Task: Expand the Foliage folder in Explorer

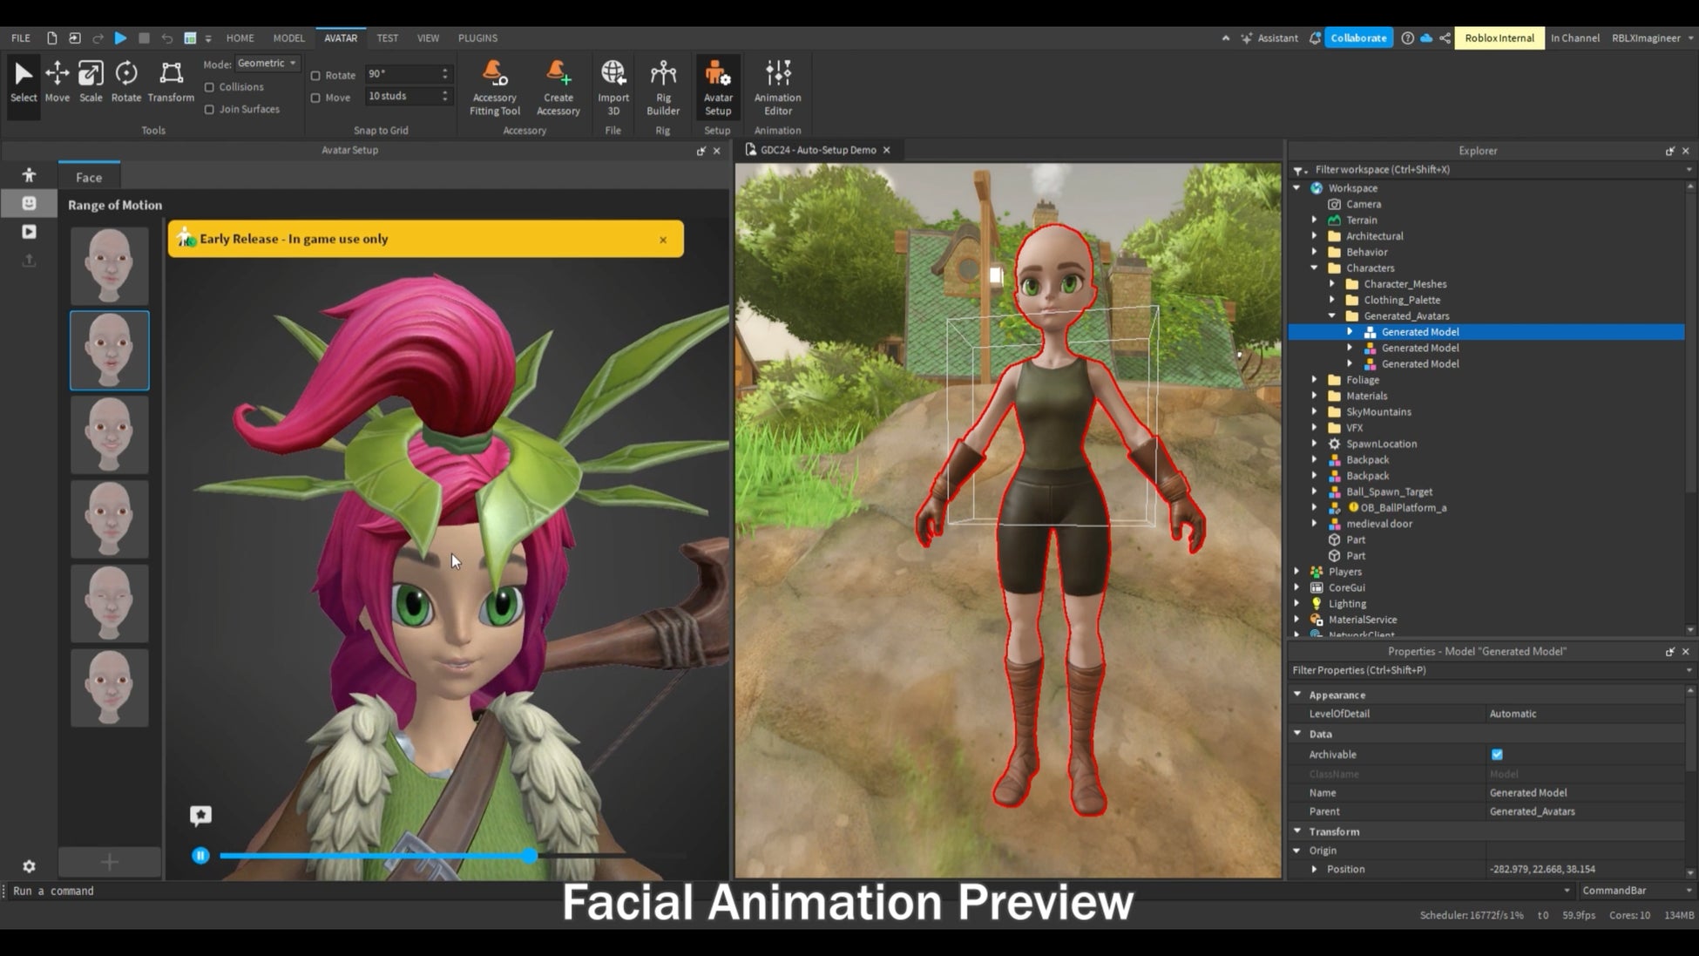Action: pos(1315,380)
